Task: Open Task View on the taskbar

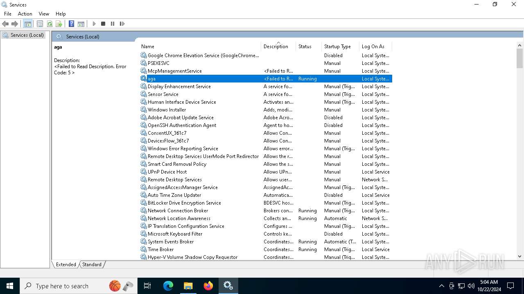Action: 147,286
